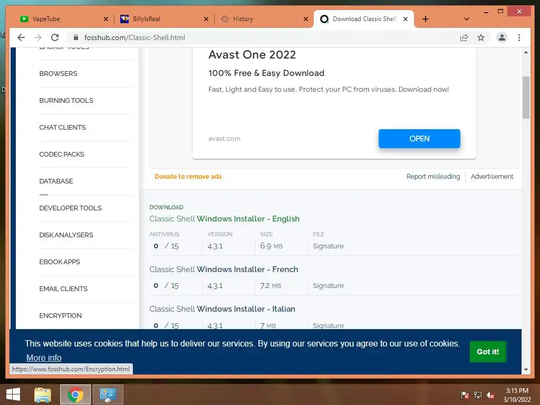Download Classic Shell Windows Installer - Italian

pyautogui.click(x=222, y=309)
